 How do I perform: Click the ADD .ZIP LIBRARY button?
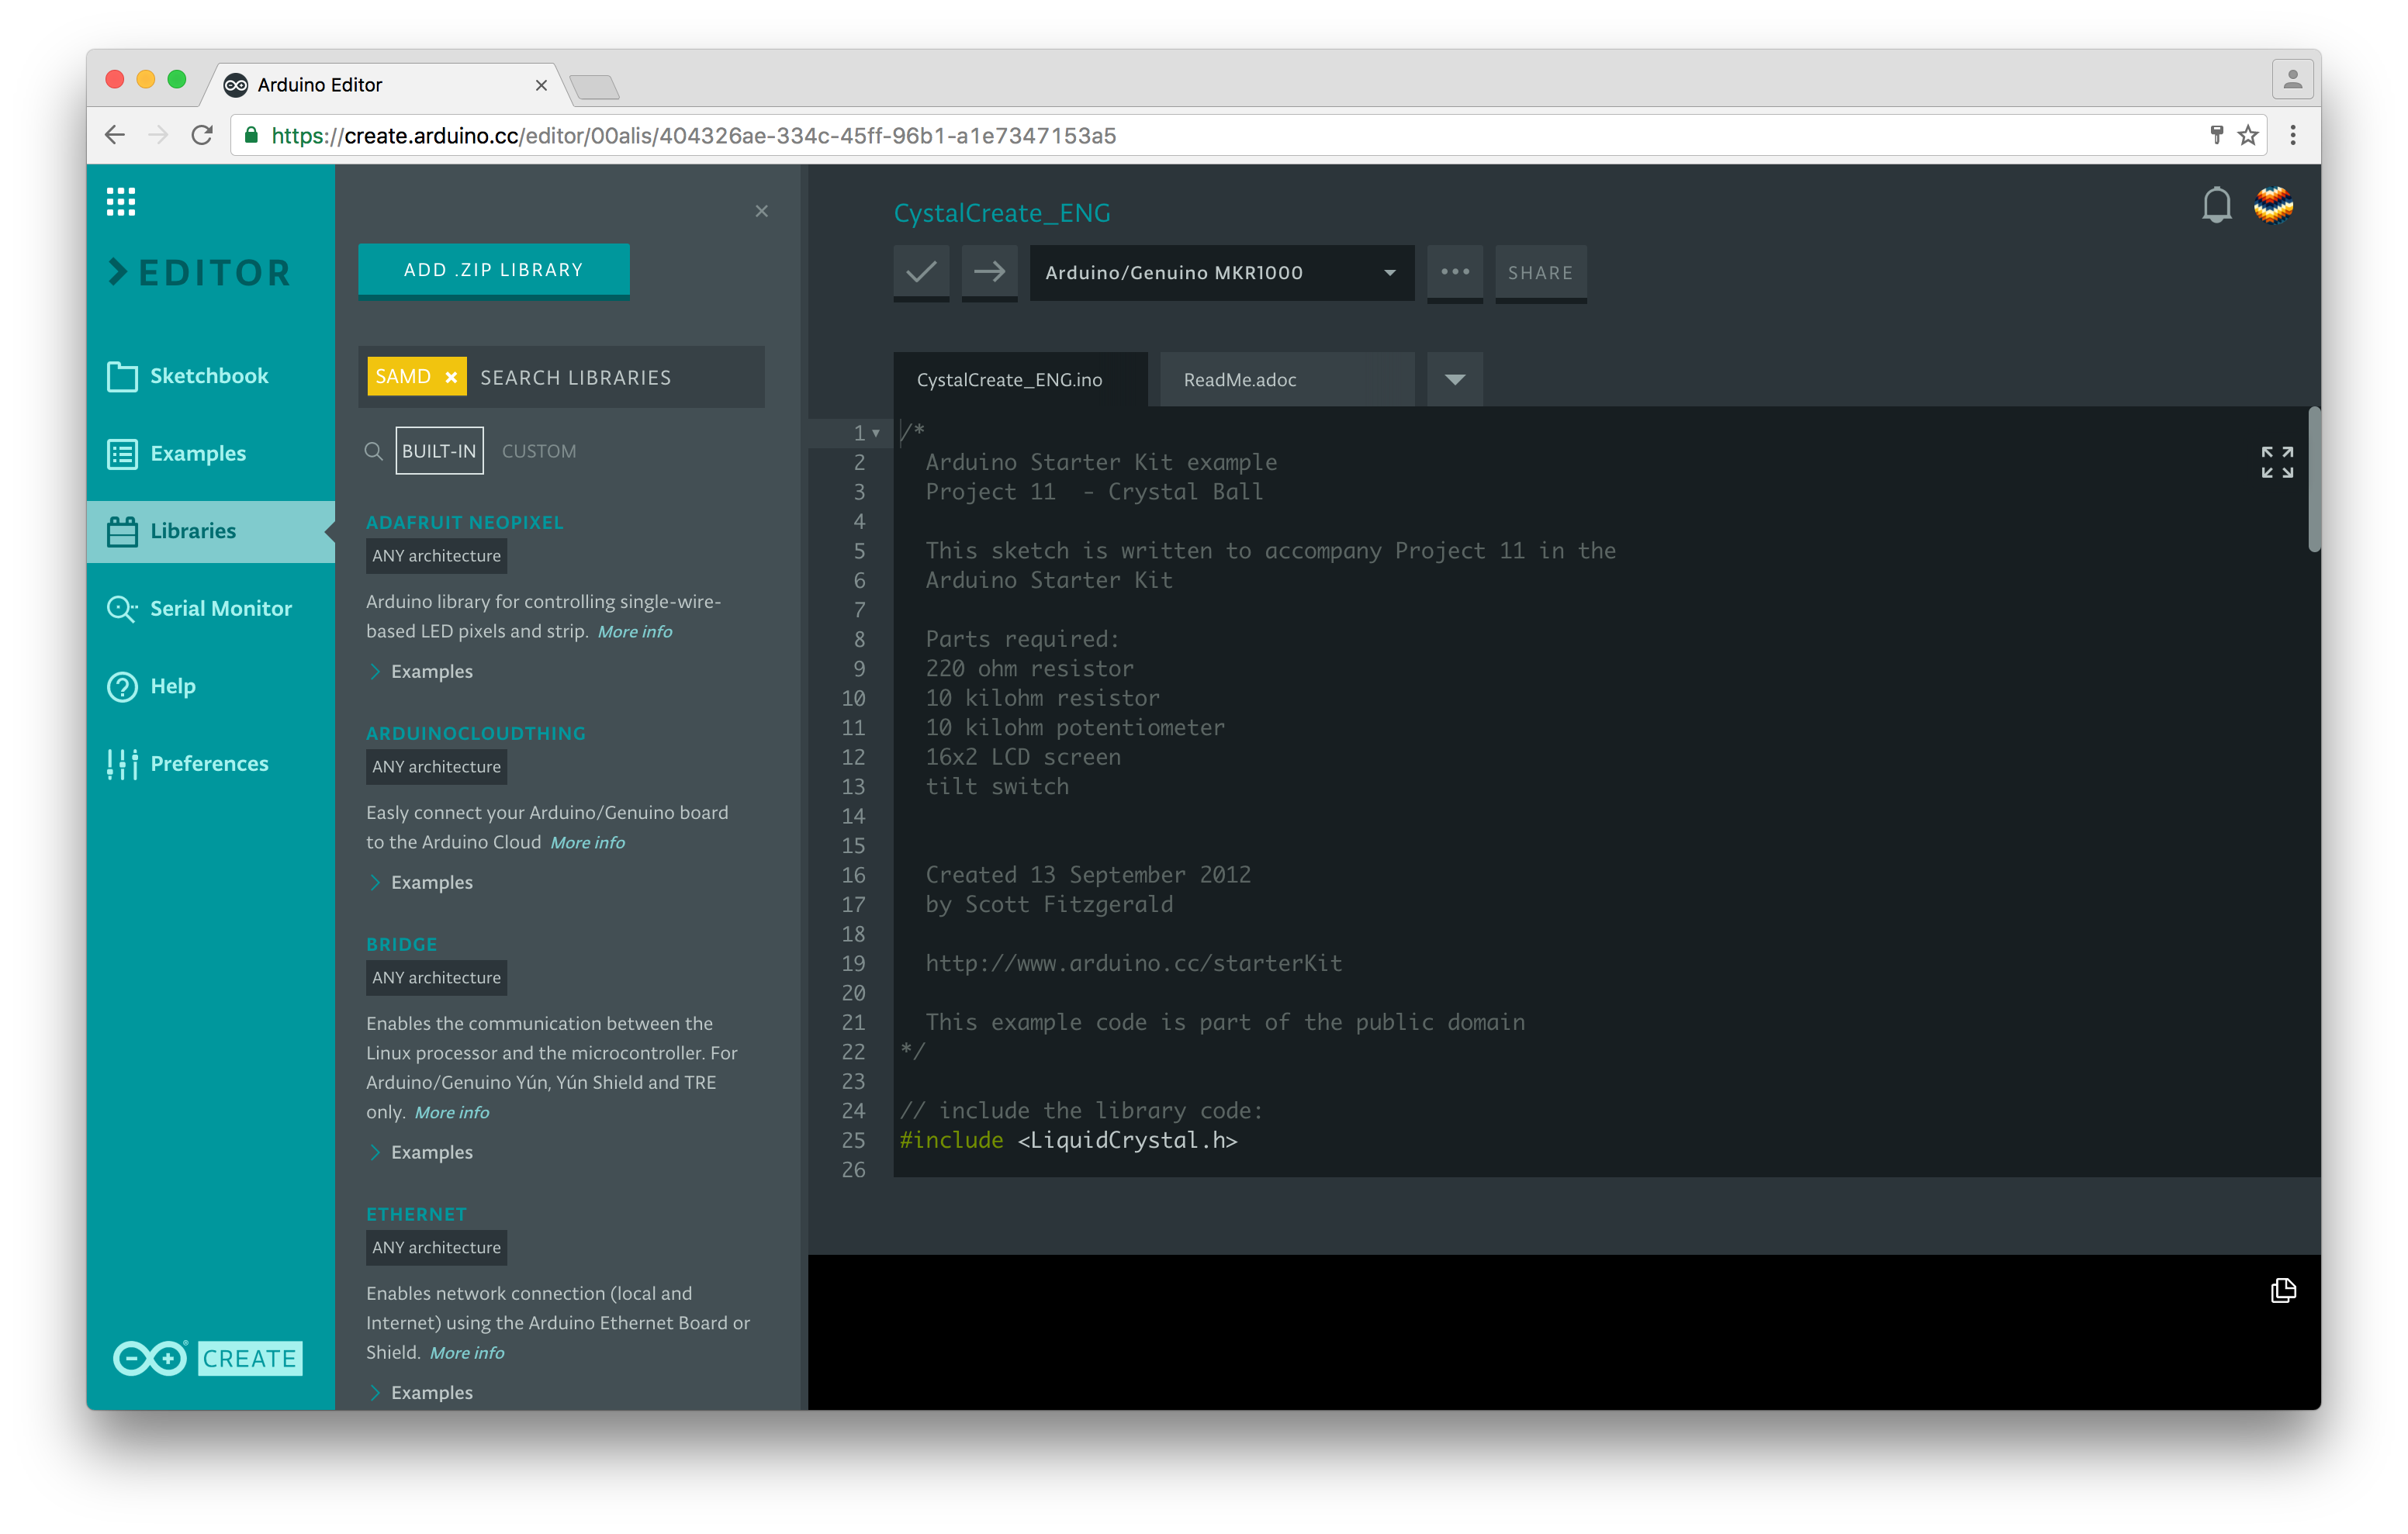493,268
